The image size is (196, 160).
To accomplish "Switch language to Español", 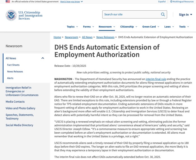I will [x=162, y=2].
